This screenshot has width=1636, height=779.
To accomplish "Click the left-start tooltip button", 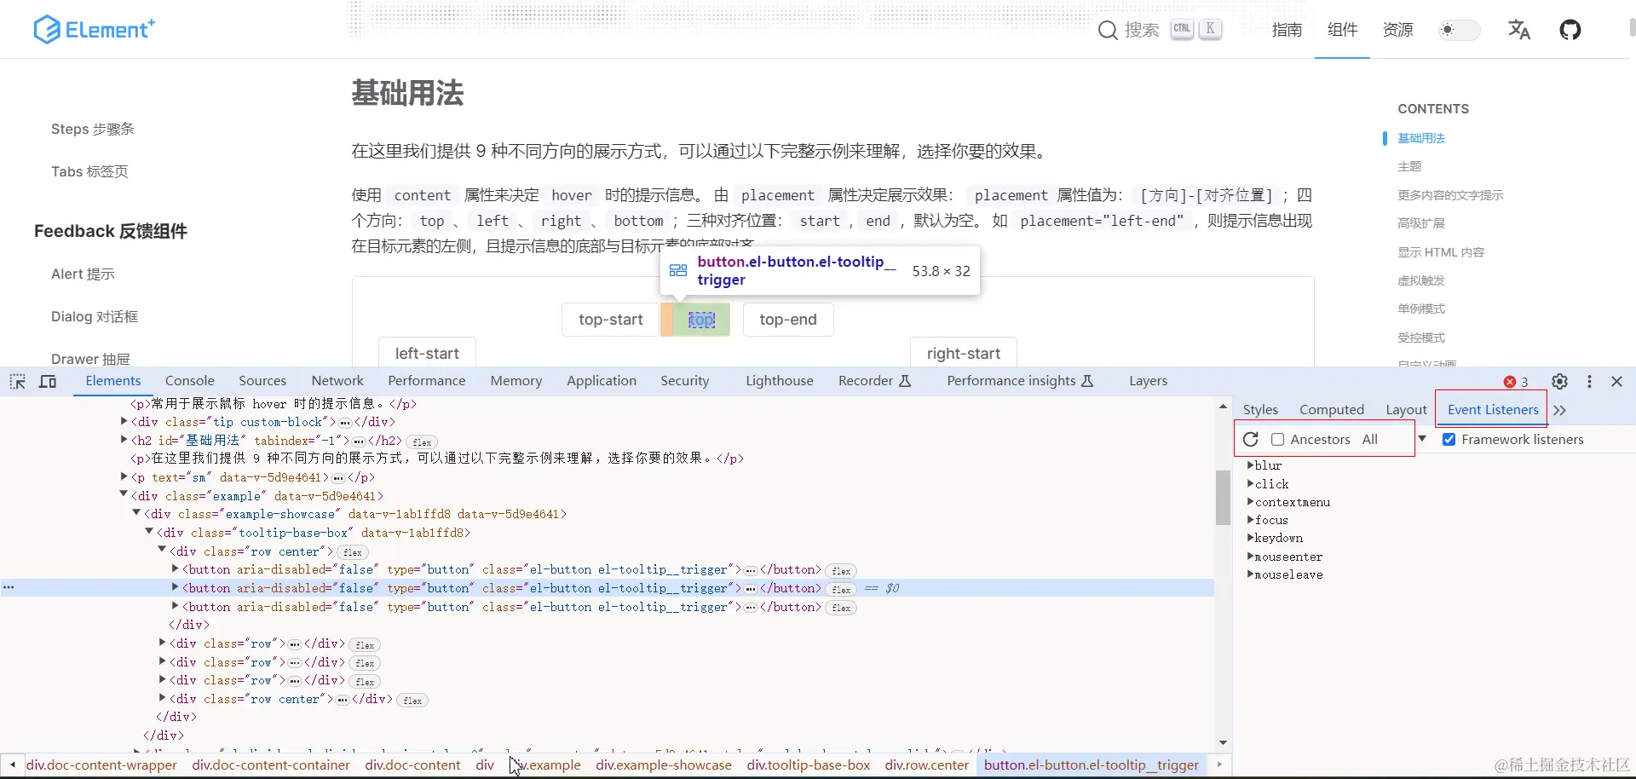I will 427,352.
